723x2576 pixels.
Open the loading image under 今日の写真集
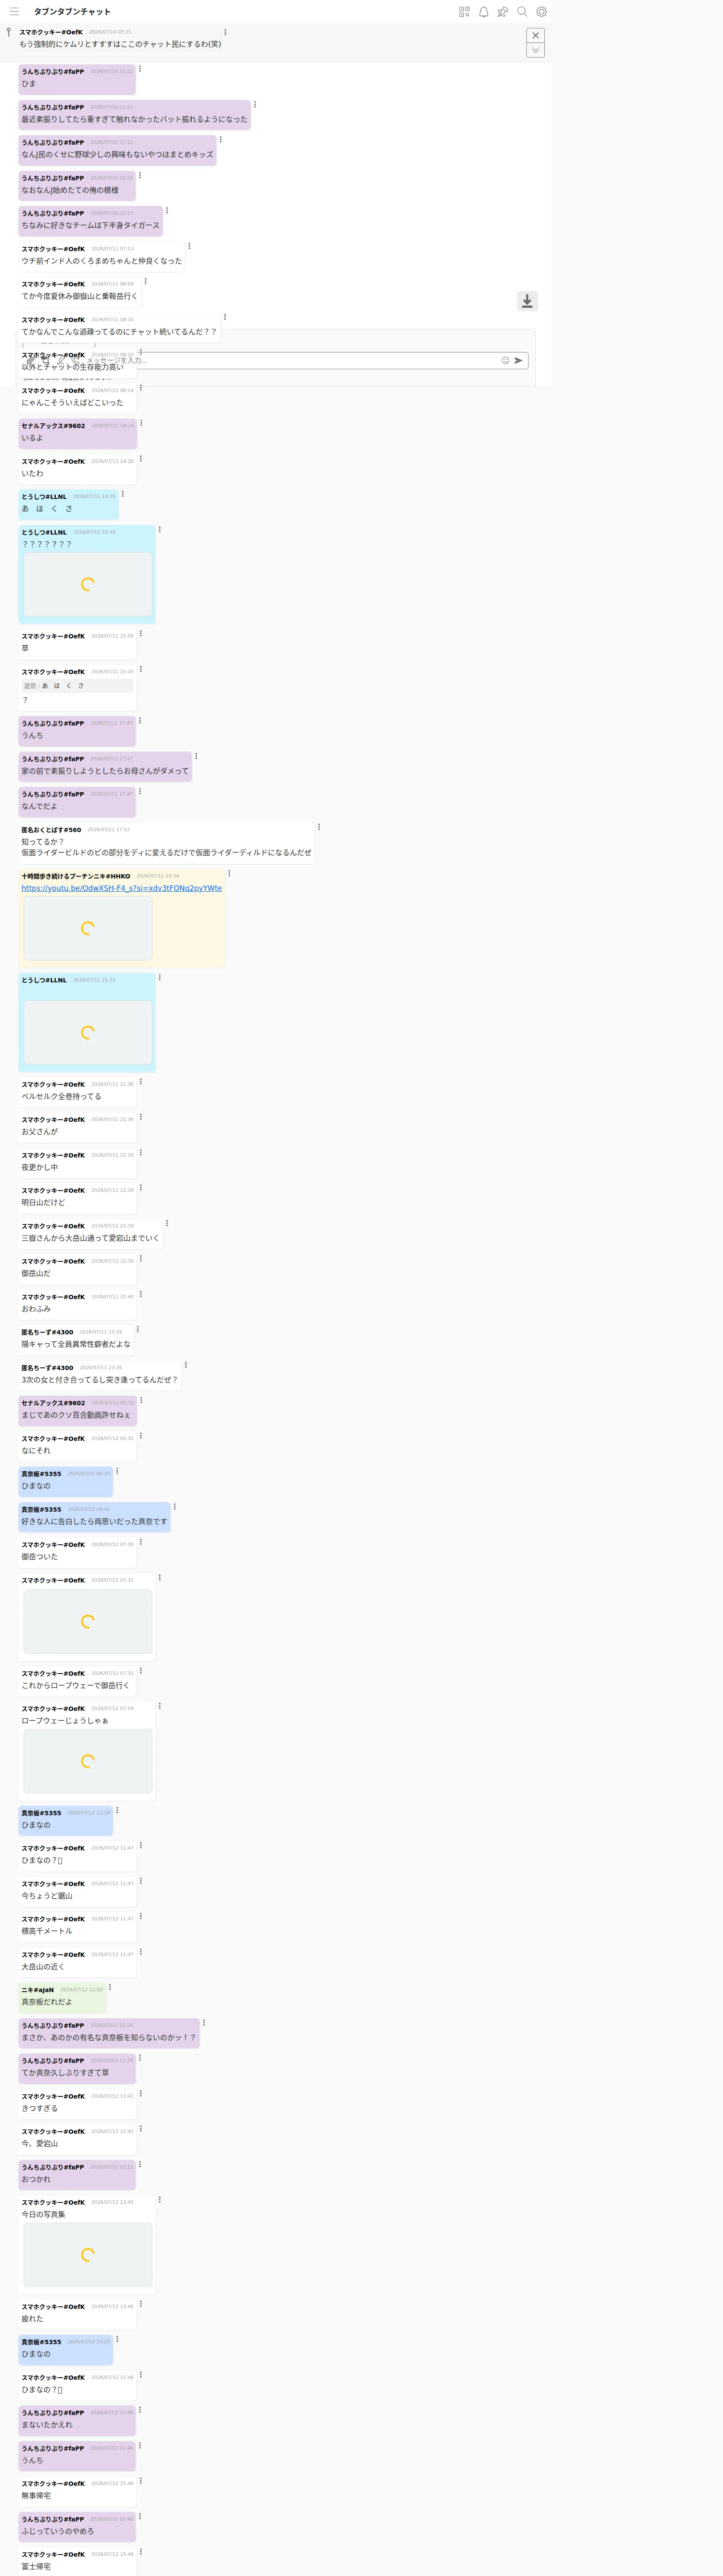(x=88, y=2255)
